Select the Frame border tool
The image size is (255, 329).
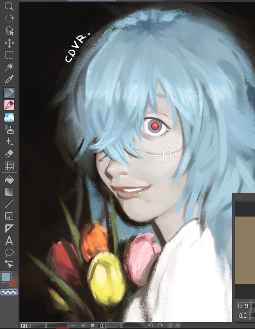tap(9, 216)
